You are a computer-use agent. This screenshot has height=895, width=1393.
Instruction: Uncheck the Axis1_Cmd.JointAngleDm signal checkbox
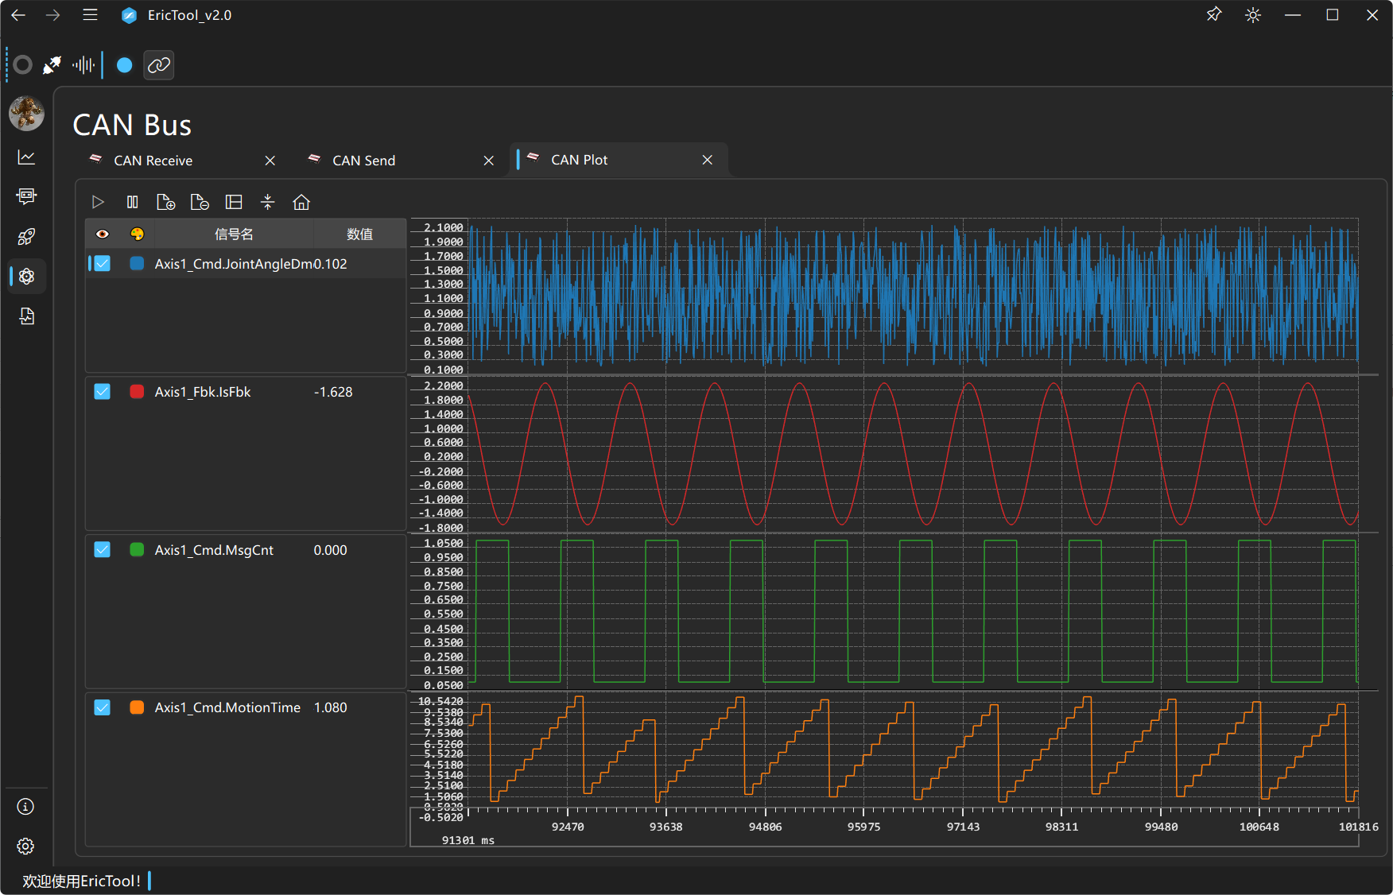click(103, 264)
